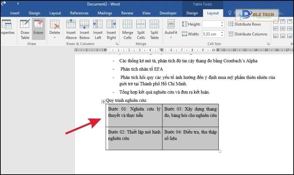Increase cell Width with the up spinner arrow
This screenshot has height=175, width=294.
click(222, 33)
